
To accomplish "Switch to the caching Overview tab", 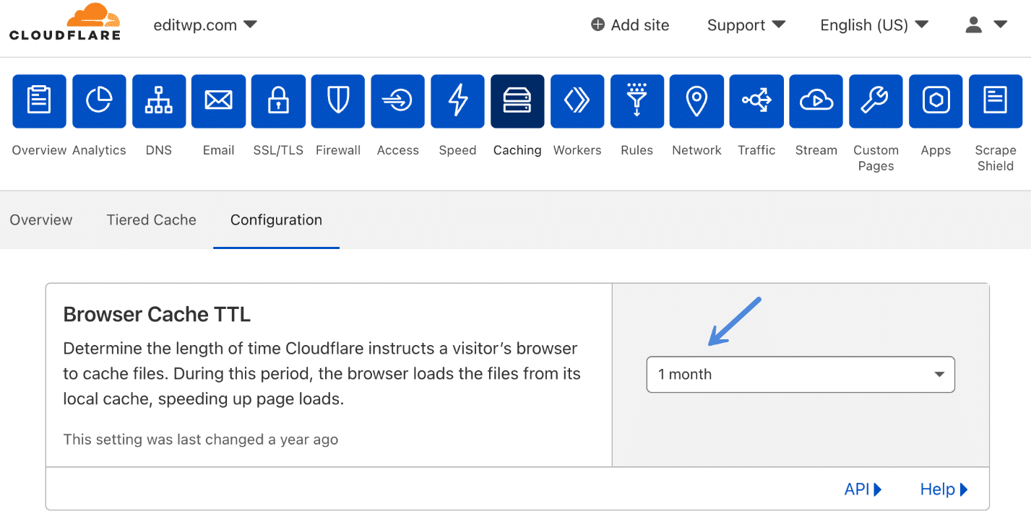I will (x=41, y=220).
